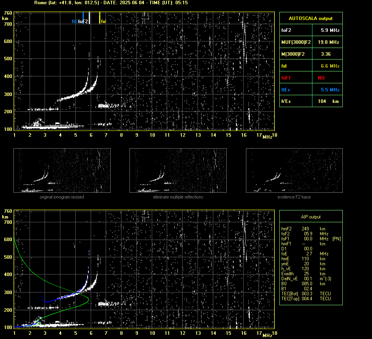This screenshot has height=339, width=372.
Task: Select the h_vE row showing 120 km
Action: click(x=304, y=269)
